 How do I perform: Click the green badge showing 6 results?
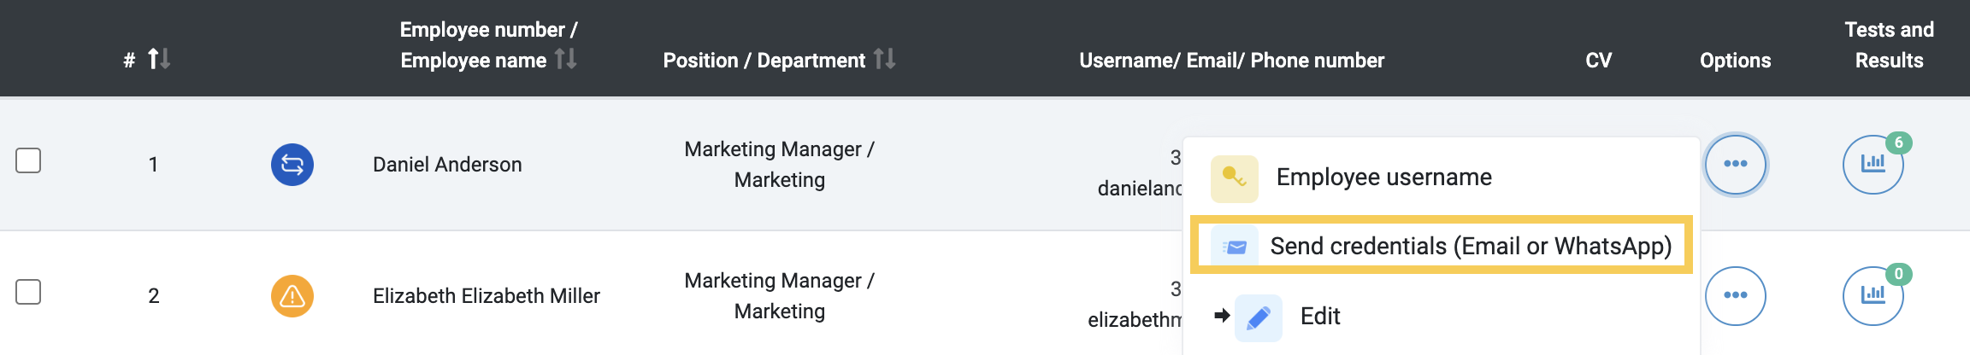tap(1899, 143)
